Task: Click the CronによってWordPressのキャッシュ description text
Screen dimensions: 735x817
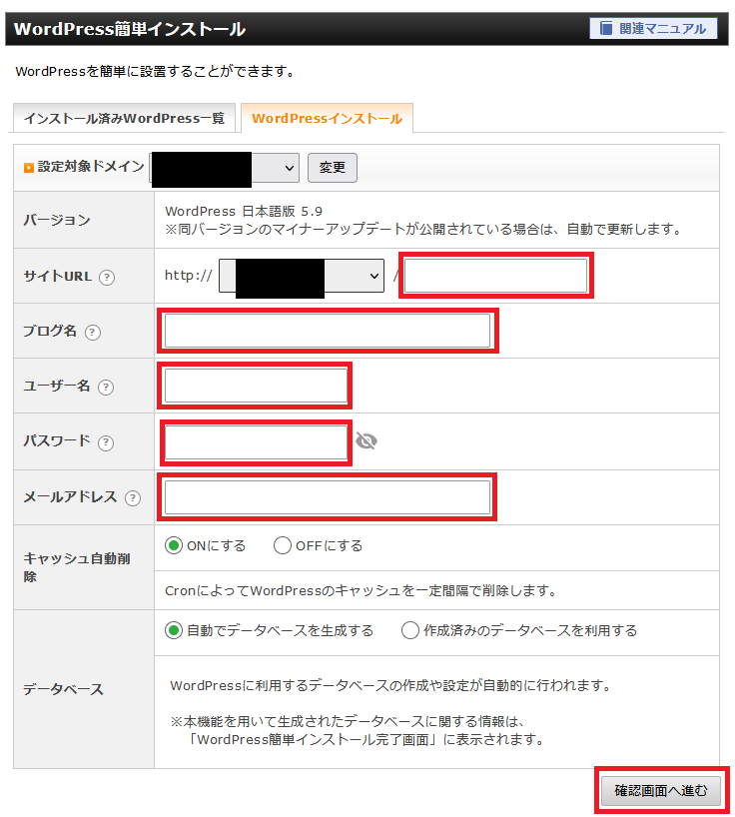Action: pyautogui.click(x=362, y=591)
